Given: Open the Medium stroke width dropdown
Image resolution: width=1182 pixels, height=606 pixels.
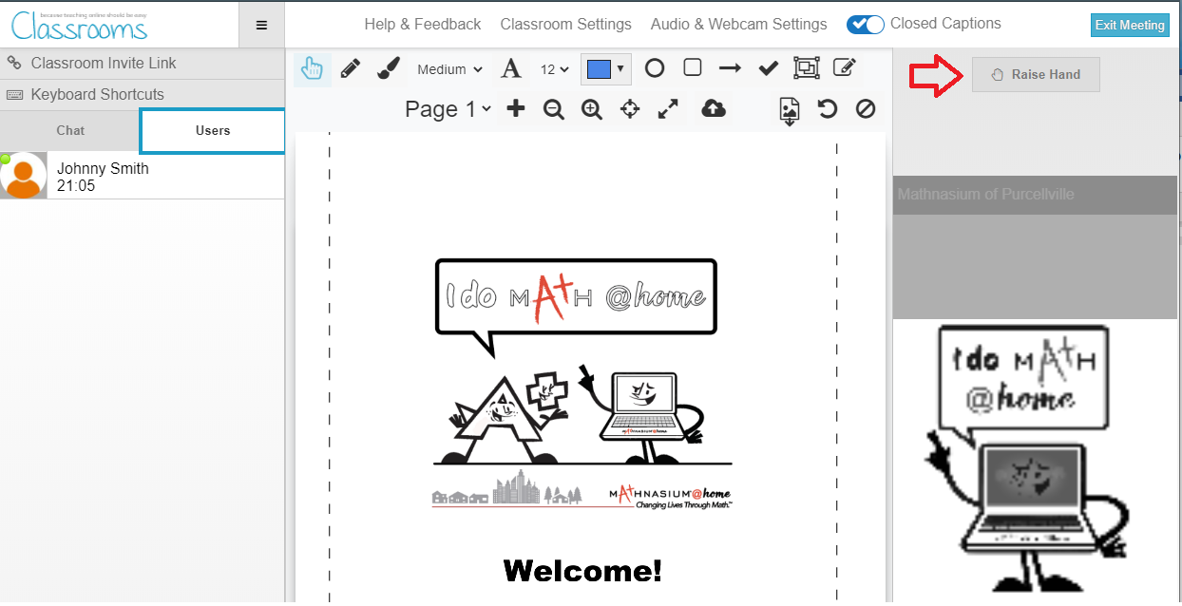Looking at the screenshot, I should point(449,68).
